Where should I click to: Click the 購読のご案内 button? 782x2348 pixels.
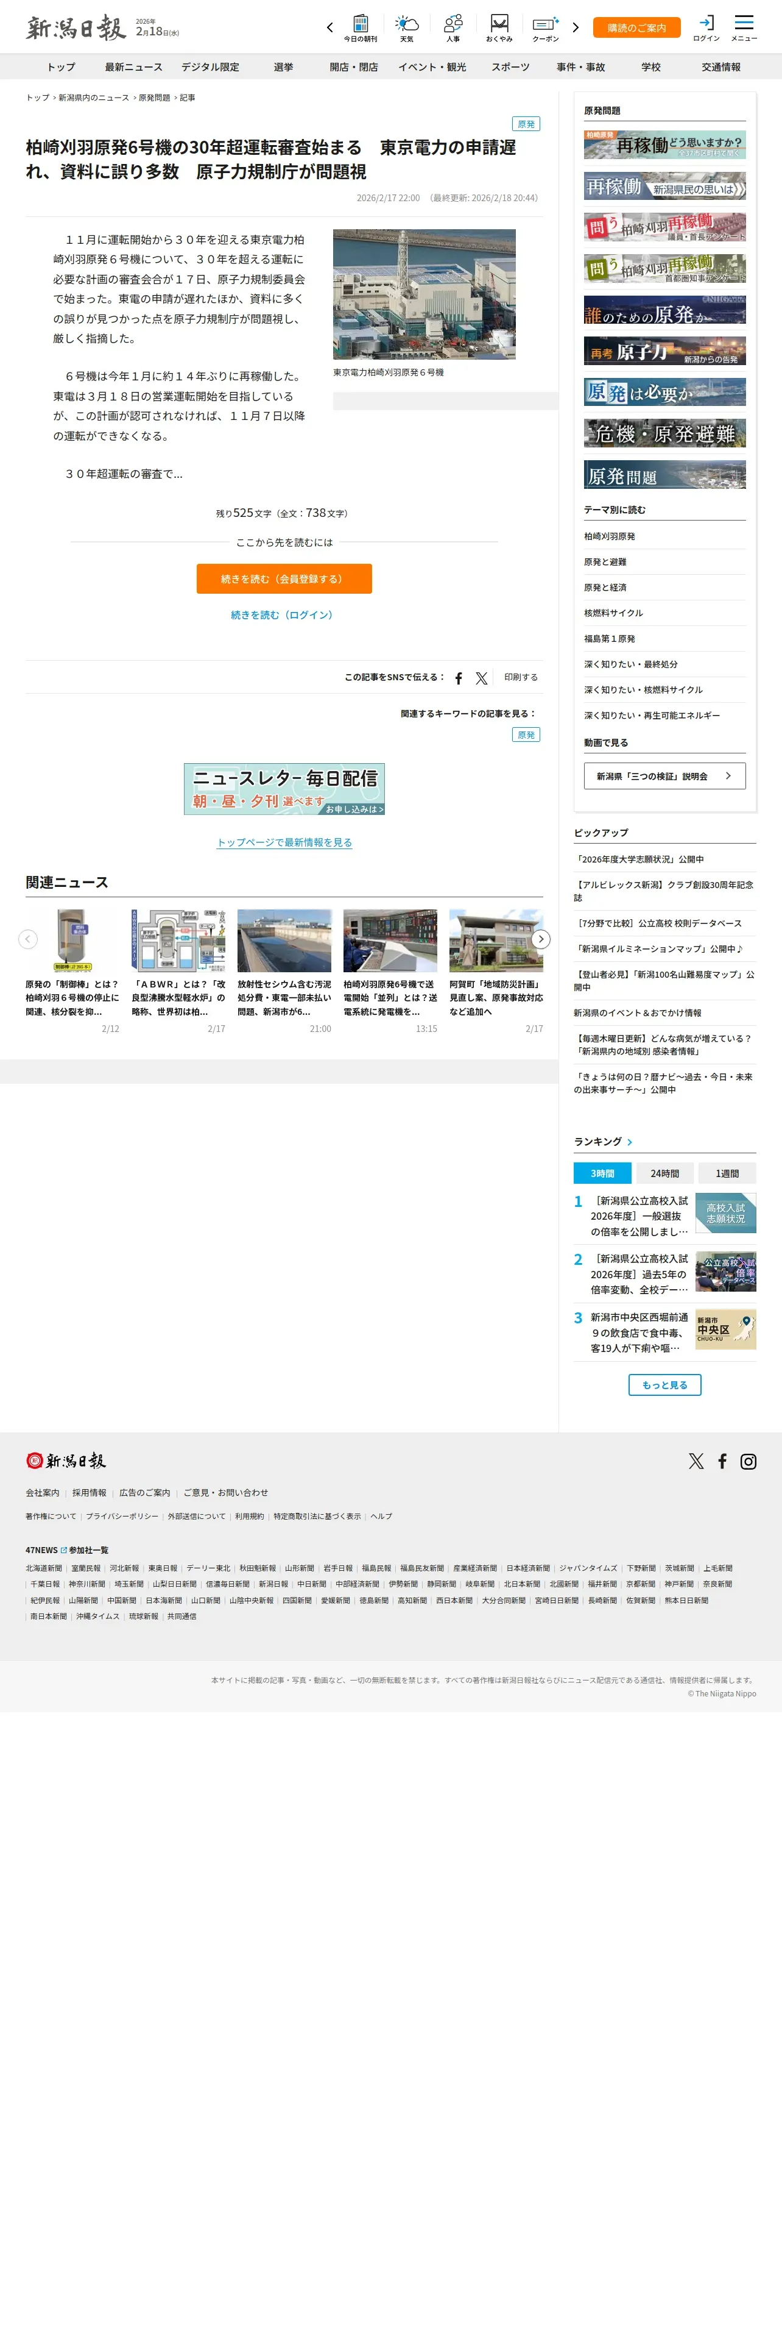click(637, 27)
